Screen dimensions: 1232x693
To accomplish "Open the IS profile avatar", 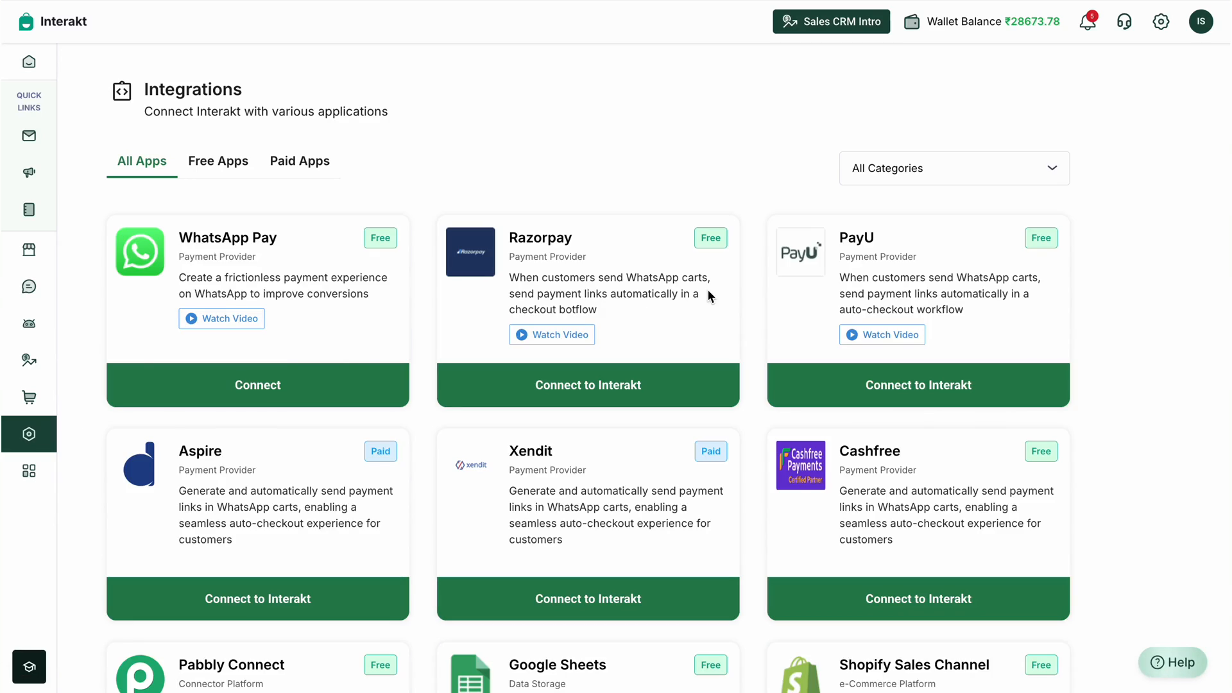I will click(1201, 21).
